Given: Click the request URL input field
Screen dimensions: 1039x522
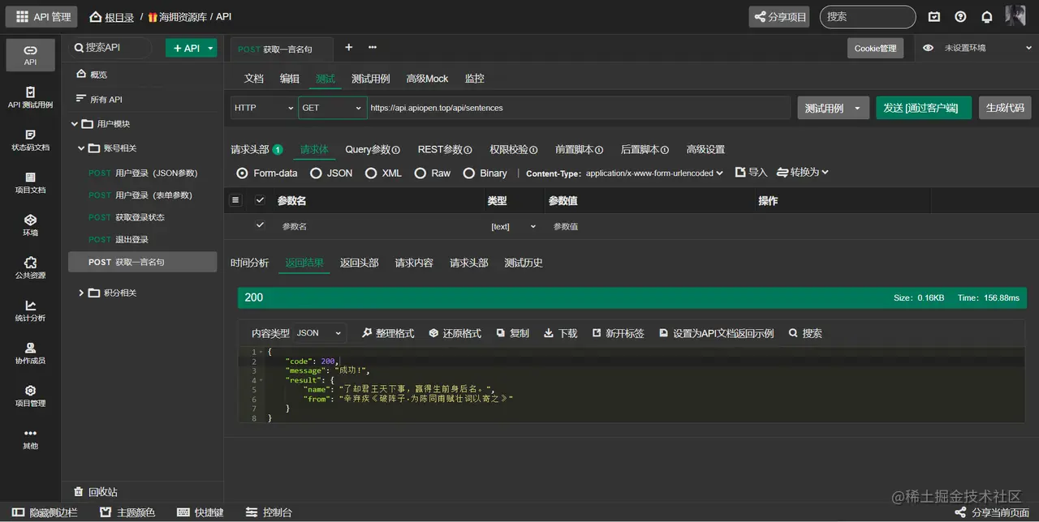Looking at the screenshot, I should click(x=579, y=108).
